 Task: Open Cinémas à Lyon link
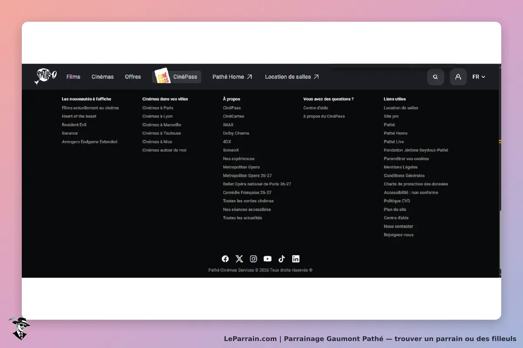pos(157,116)
